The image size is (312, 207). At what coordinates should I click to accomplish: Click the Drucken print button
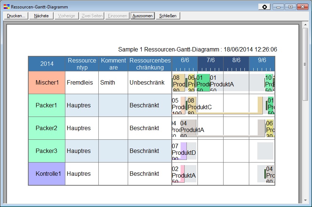pos(16,16)
